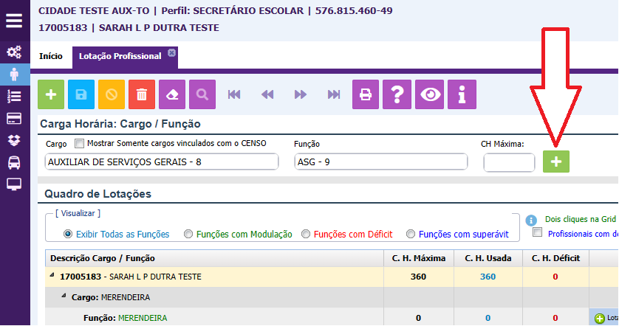This screenshot has height=326, width=619.
Task: Click the orange cancel icon
Action: 112,95
